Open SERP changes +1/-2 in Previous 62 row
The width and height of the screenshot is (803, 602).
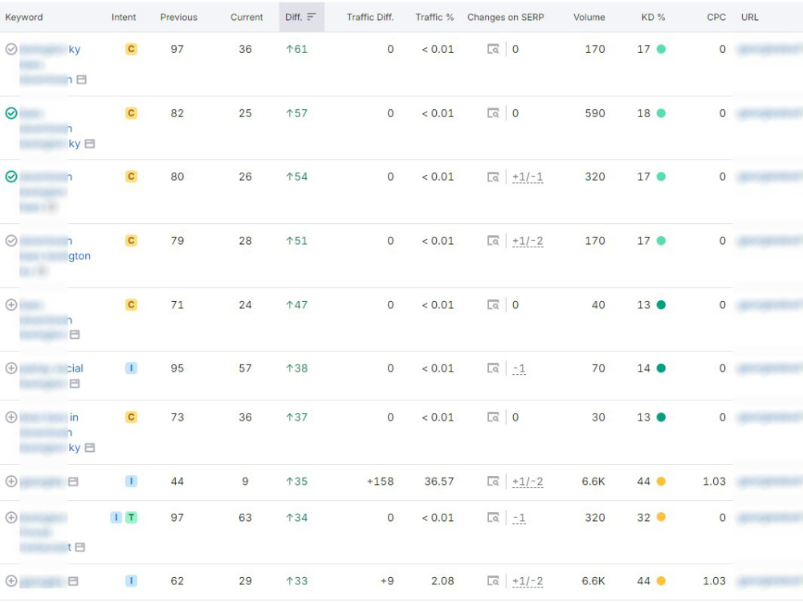pos(528,581)
